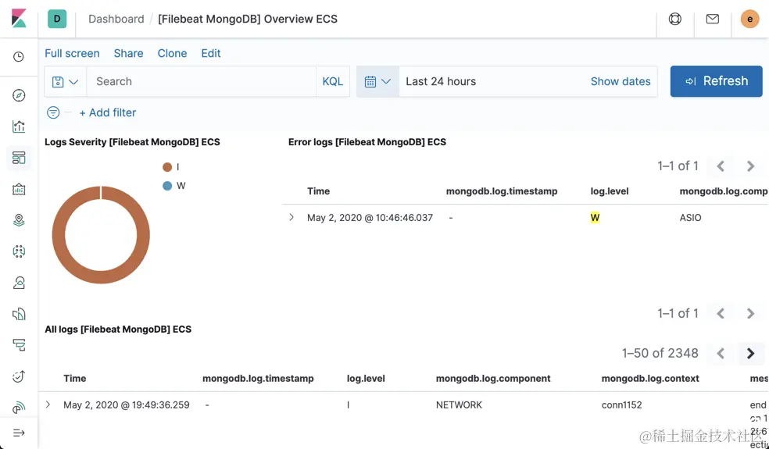Open Visualize chart icon in sidebar
The width and height of the screenshot is (769, 449).
(19, 127)
